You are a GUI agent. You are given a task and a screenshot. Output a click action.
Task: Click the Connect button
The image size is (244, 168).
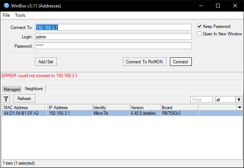181,62
